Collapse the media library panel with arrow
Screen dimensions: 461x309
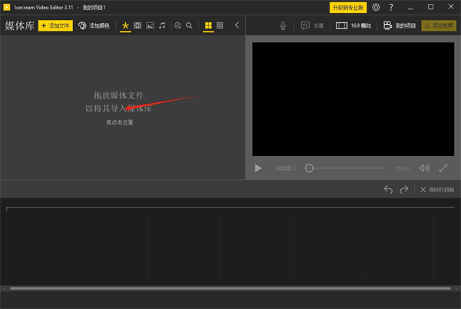(x=237, y=25)
